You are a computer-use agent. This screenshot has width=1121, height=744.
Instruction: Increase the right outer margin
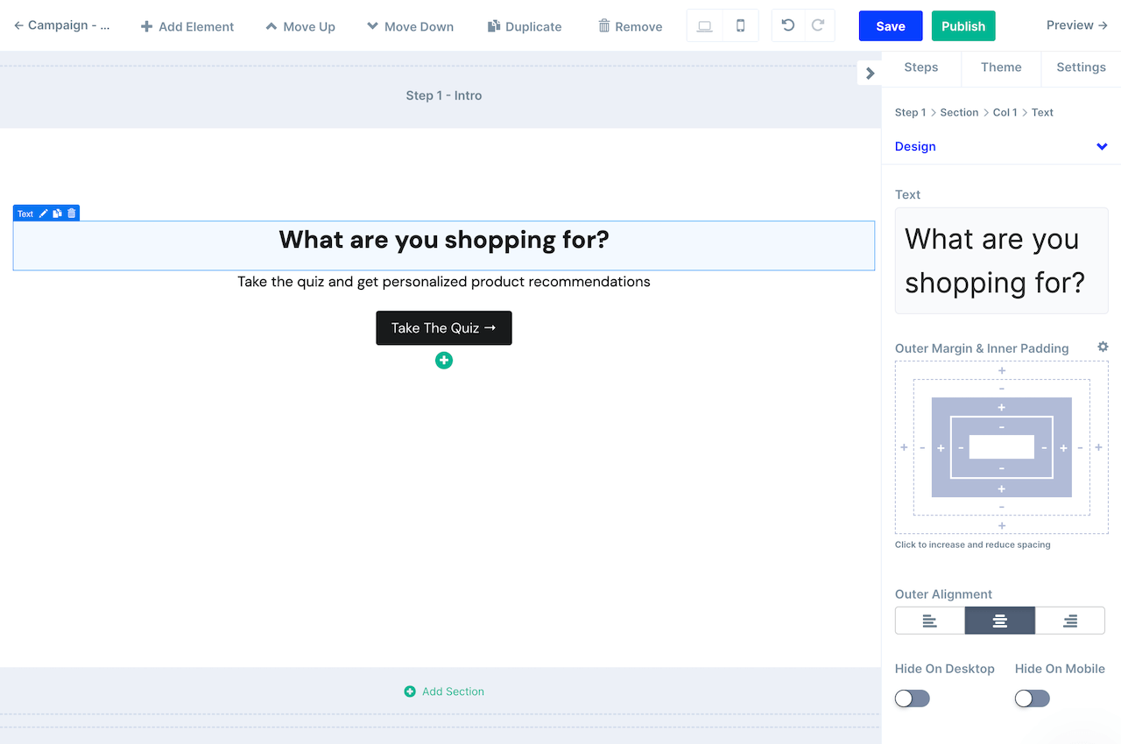pyautogui.click(x=1099, y=447)
